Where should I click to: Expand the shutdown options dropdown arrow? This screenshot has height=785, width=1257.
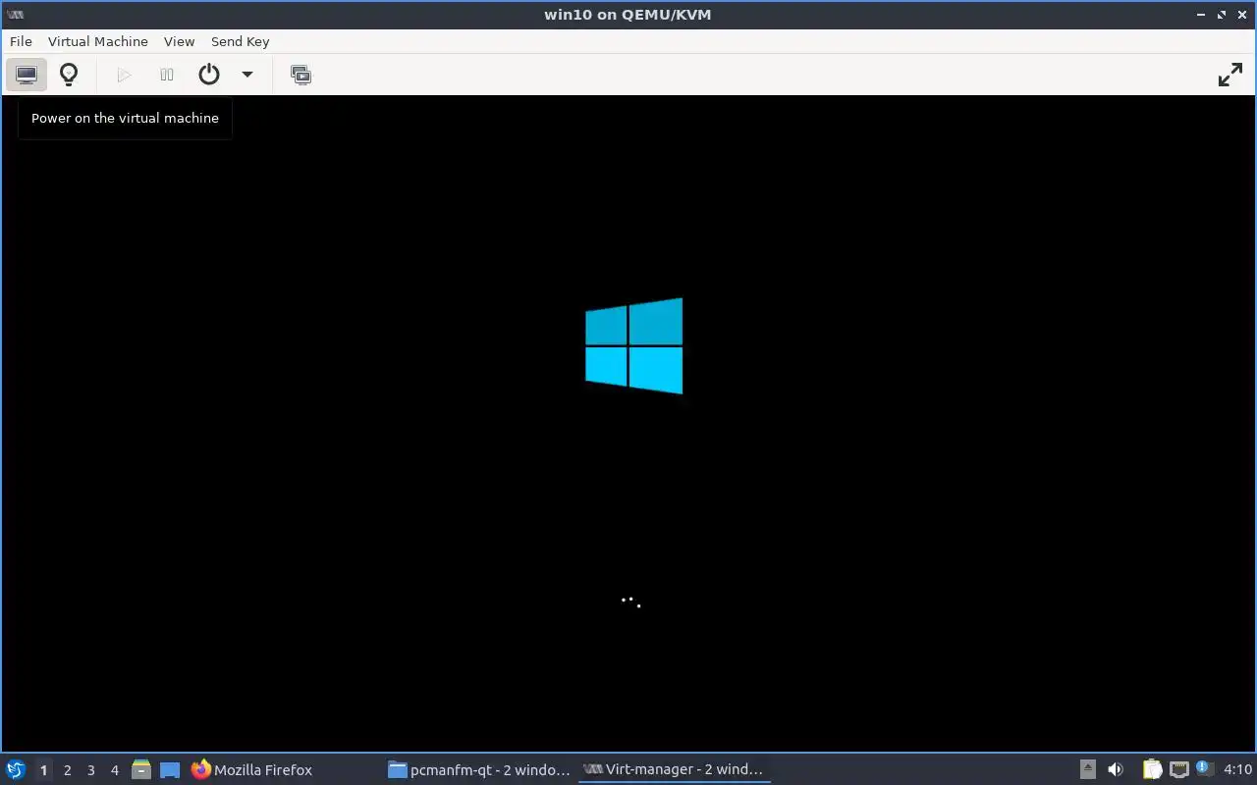pyautogui.click(x=247, y=75)
